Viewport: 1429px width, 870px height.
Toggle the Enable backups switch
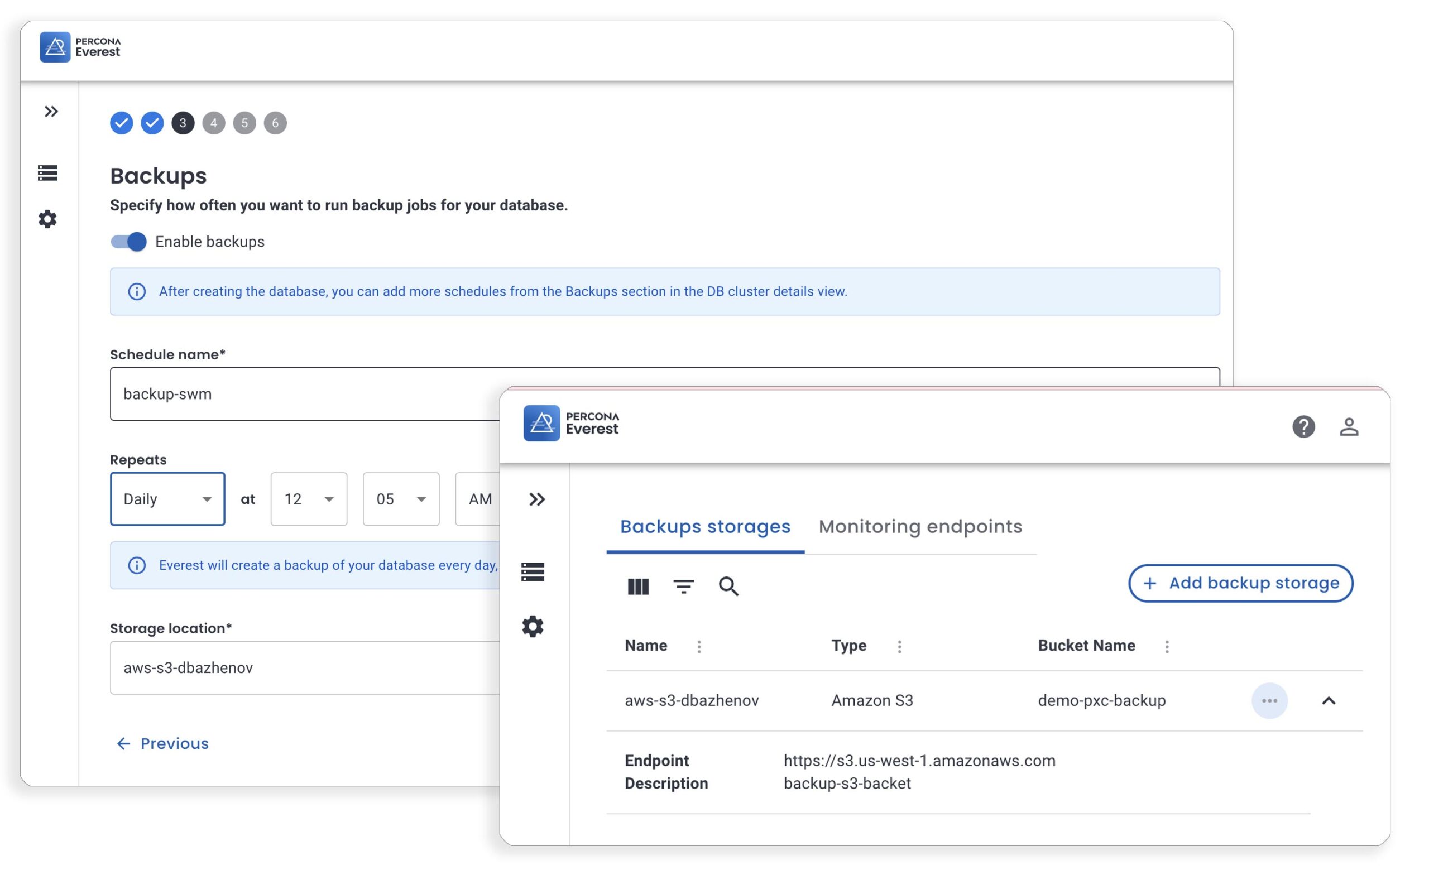click(129, 242)
